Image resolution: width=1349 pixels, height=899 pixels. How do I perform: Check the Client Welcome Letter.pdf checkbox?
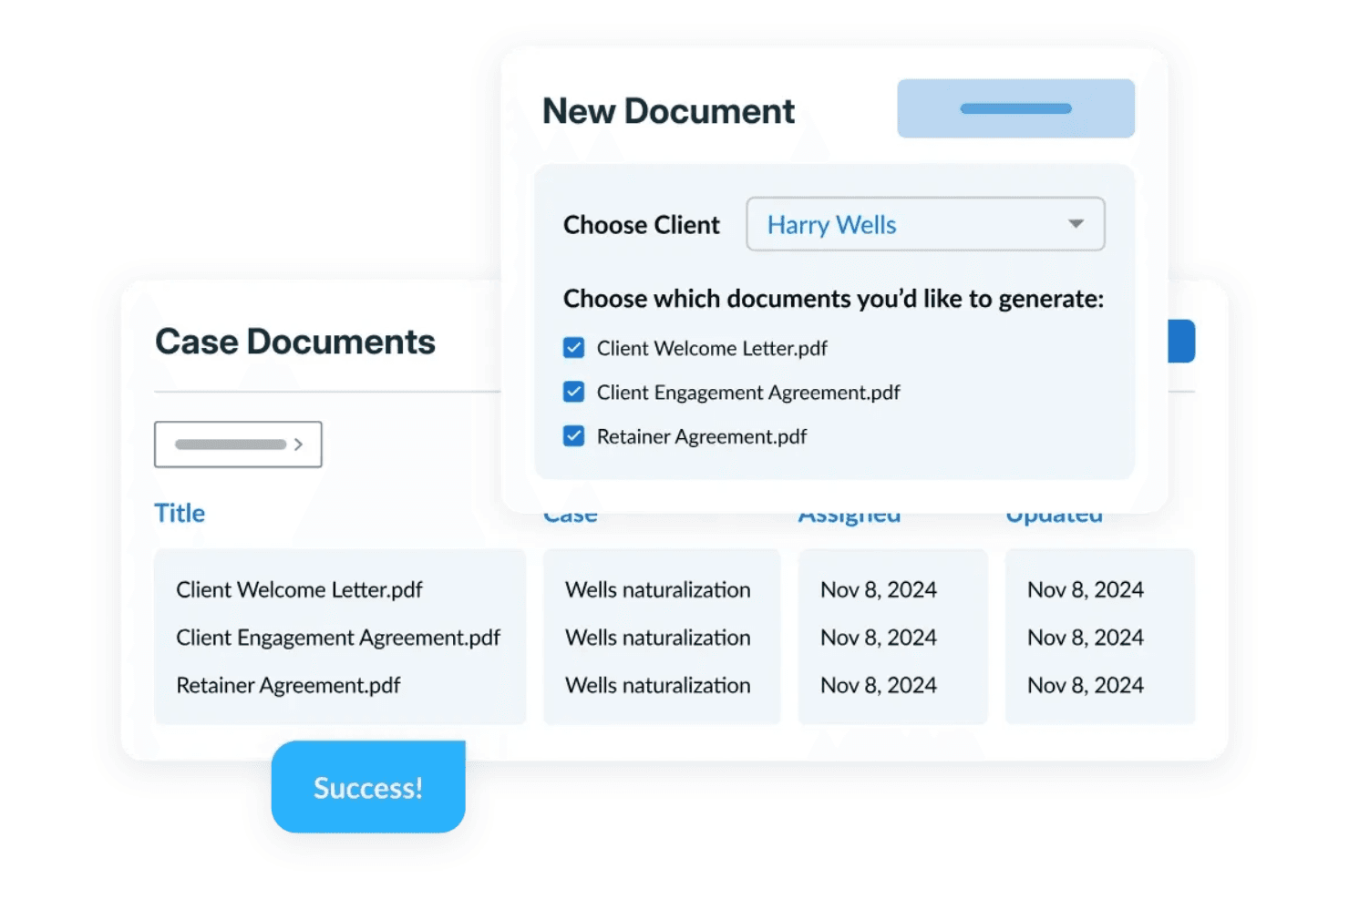573,348
